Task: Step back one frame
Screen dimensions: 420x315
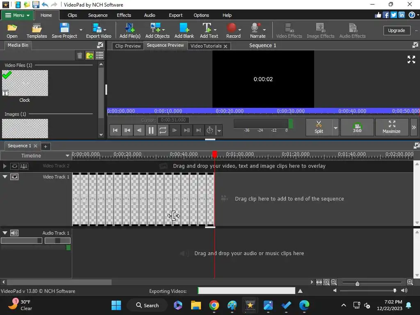Action: tap(139, 130)
